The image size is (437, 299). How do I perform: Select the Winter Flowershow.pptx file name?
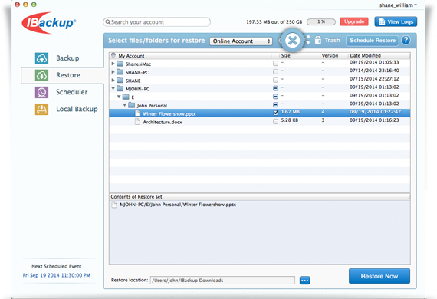click(x=169, y=113)
